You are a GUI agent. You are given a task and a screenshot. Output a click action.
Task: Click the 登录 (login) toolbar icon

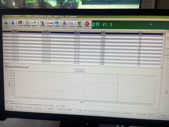point(6,24)
